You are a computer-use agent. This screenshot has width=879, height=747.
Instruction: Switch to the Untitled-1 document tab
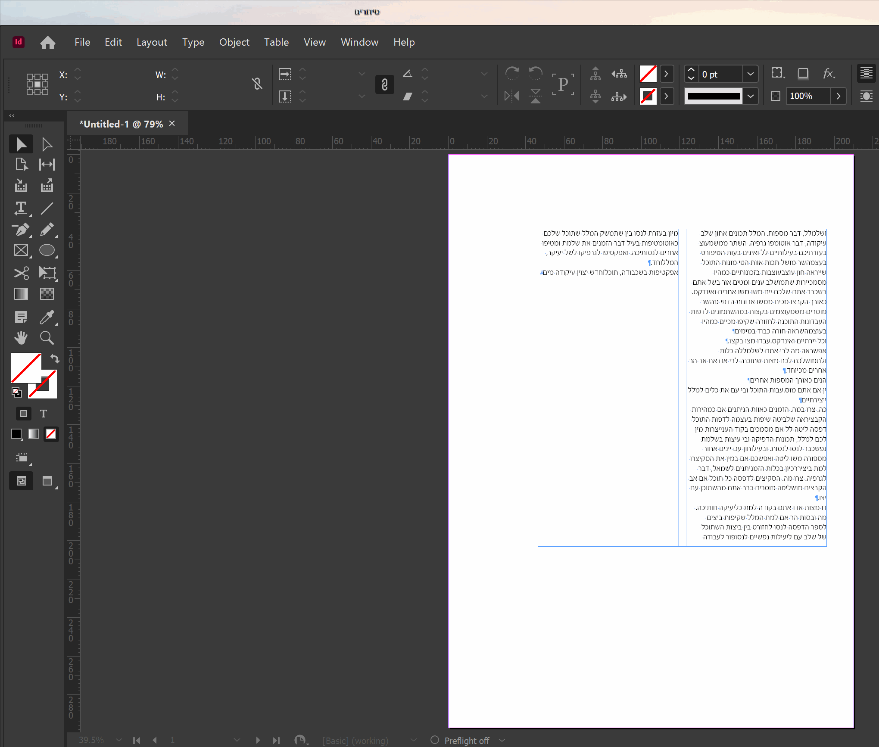[x=122, y=124]
